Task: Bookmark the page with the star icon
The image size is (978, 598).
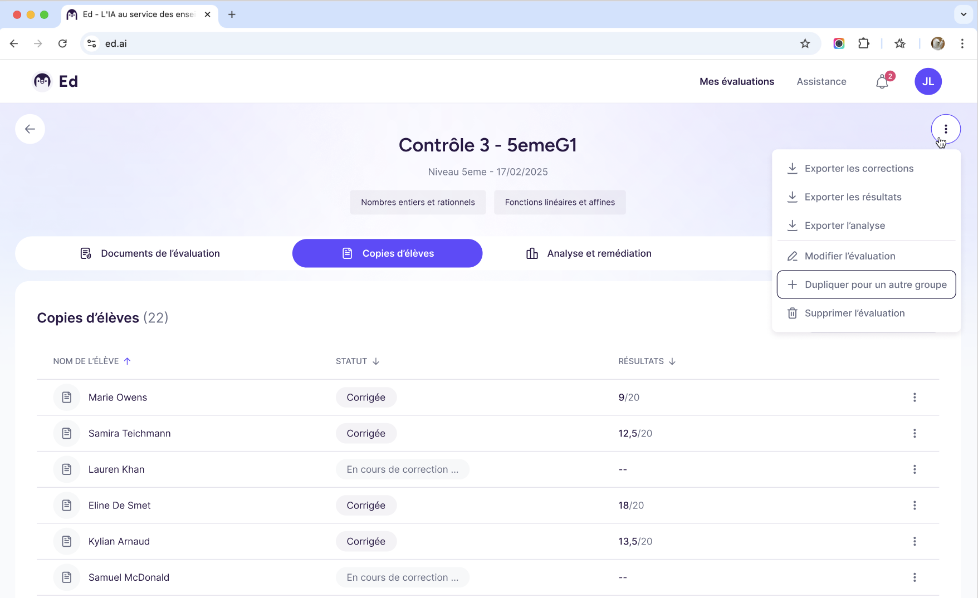Action: tap(805, 43)
